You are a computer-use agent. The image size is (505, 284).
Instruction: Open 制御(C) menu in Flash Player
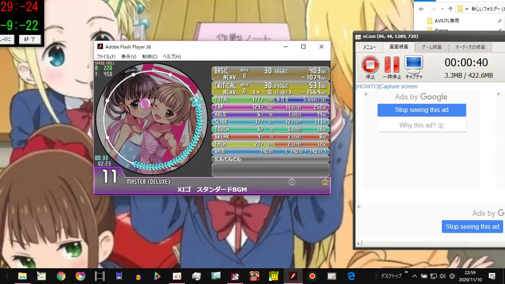click(x=150, y=57)
